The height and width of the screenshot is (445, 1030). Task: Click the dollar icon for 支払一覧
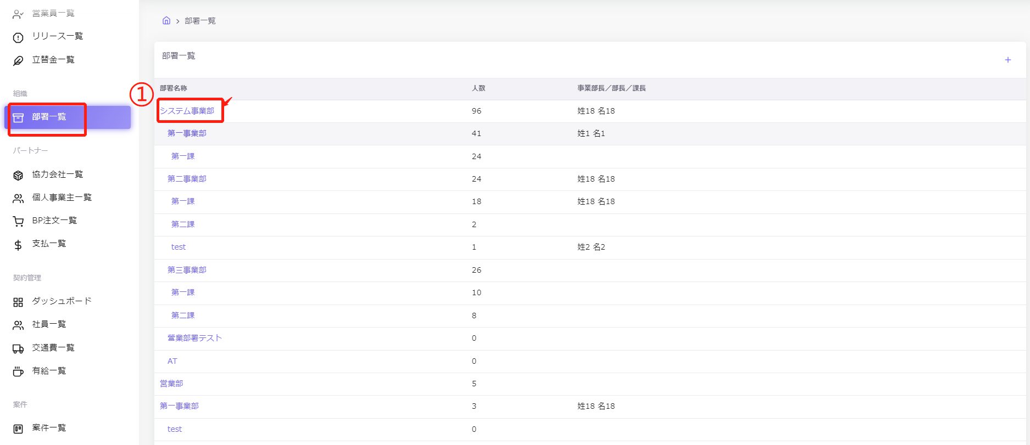tap(18, 245)
